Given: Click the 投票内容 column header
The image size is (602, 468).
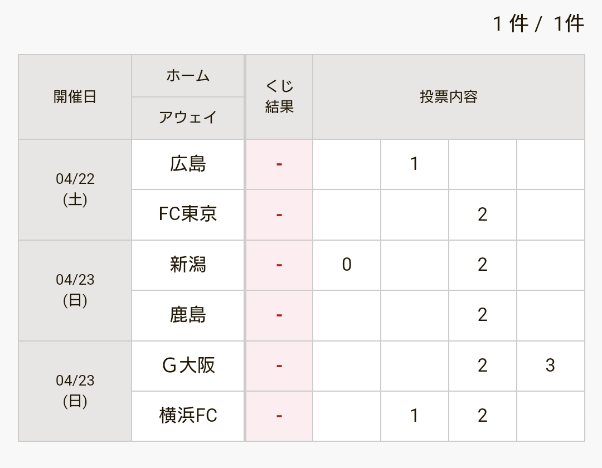Looking at the screenshot, I should [x=449, y=97].
